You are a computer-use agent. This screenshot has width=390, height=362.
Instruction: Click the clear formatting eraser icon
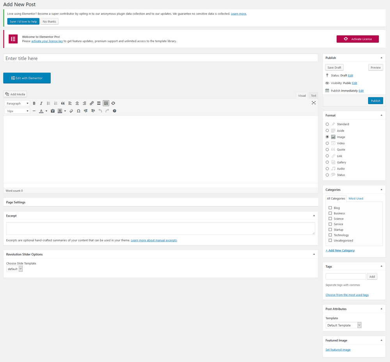(71, 111)
